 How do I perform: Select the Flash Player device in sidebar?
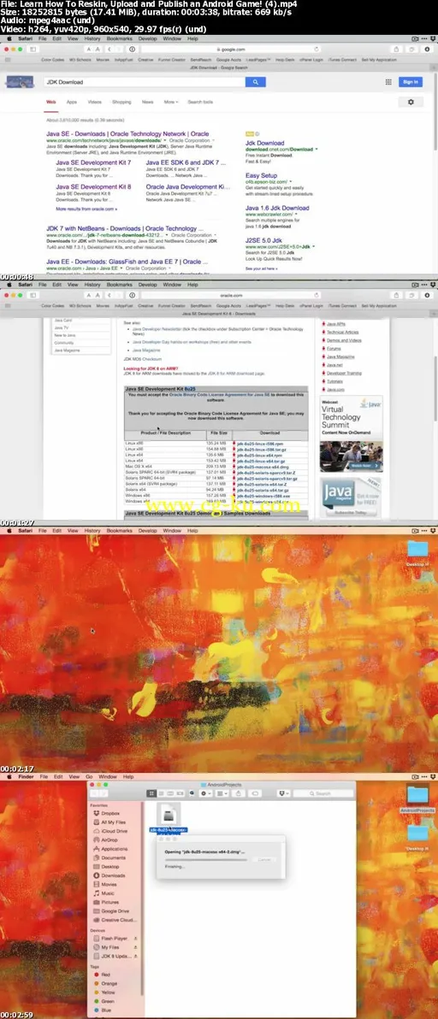click(x=112, y=939)
